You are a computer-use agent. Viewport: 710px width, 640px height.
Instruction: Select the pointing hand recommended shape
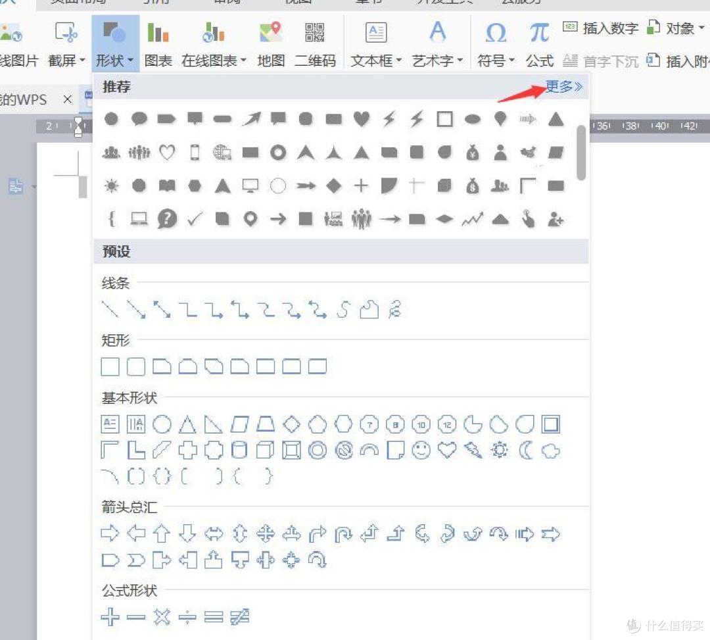(528, 219)
